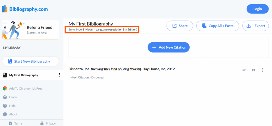Viewport: 272px width, 126px height.
Task: Click the Refer a Friend banner
Action: point(30,29)
